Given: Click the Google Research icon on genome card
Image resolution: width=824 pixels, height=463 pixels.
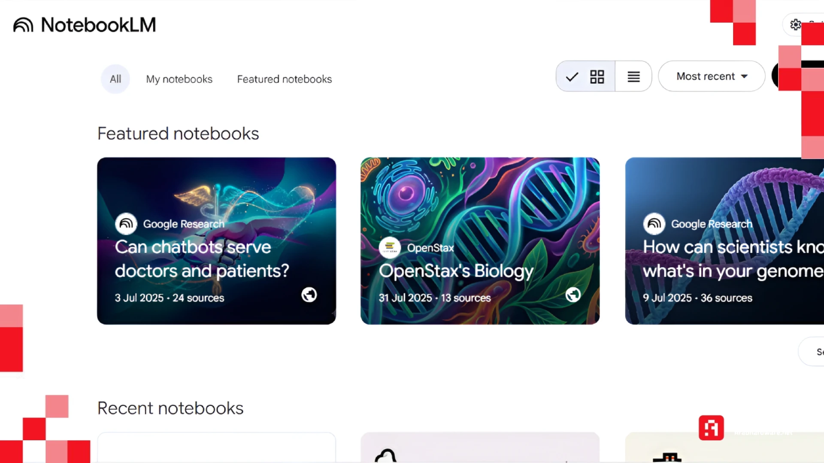Looking at the screenshot, I should tap(654, 224).
